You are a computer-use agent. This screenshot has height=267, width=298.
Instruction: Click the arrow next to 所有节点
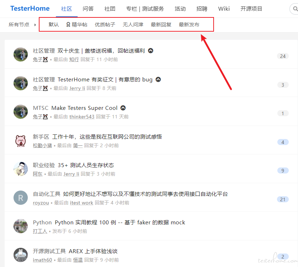pos(35,25)
